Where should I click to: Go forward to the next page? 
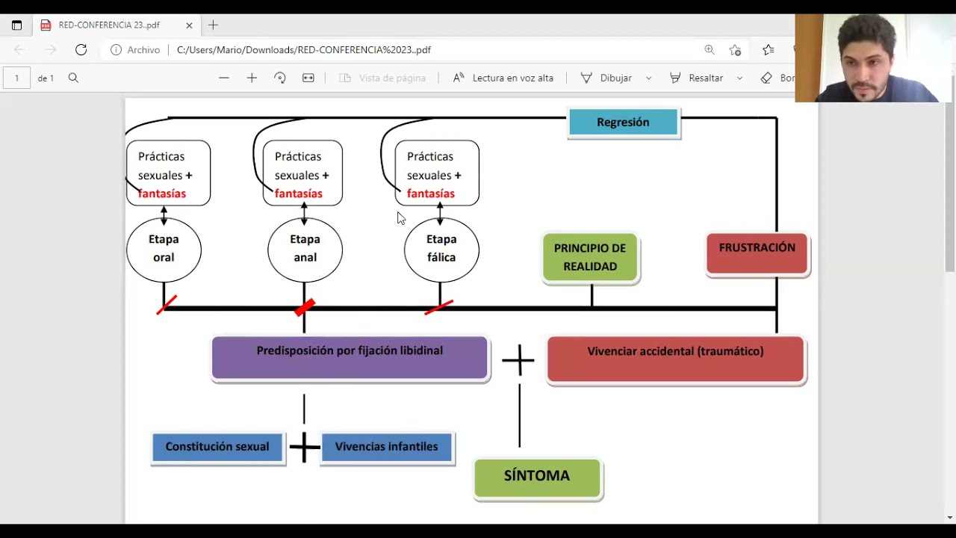(50, 50)
